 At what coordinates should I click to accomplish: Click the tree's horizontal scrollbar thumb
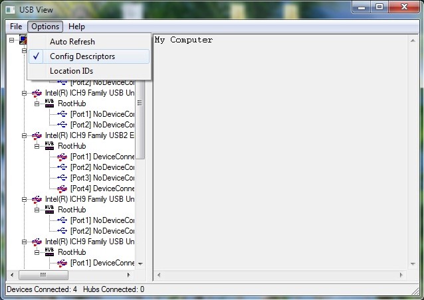pyautogui.click(x=43, y=275)
